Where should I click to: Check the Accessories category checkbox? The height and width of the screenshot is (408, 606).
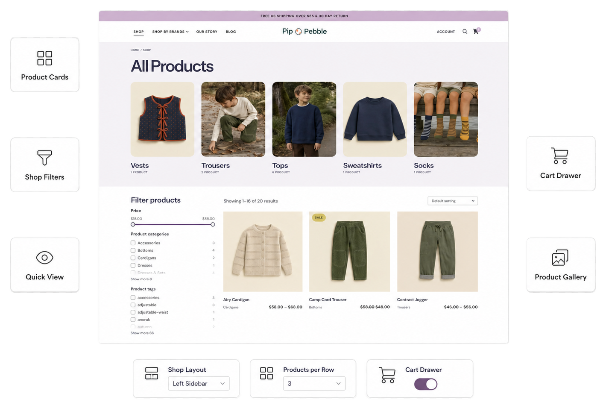pyautogui.click(x=133, y=243)
